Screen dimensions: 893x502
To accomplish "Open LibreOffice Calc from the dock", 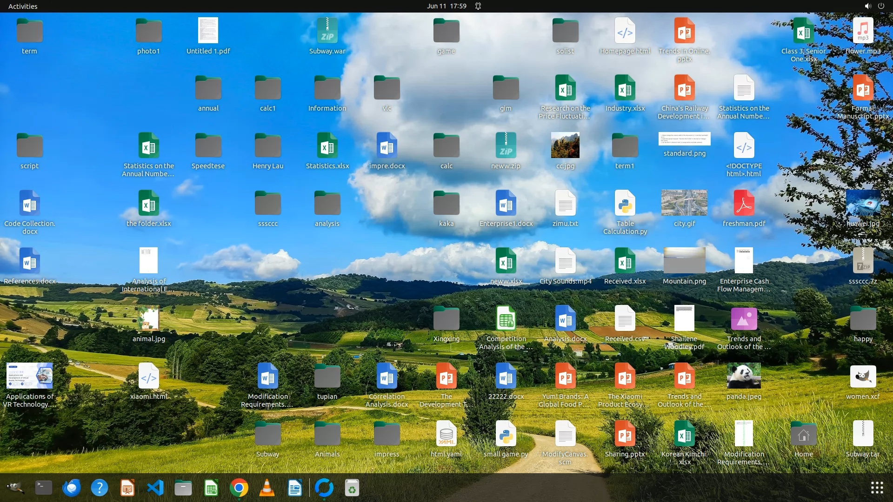I will tap(211, 488).
